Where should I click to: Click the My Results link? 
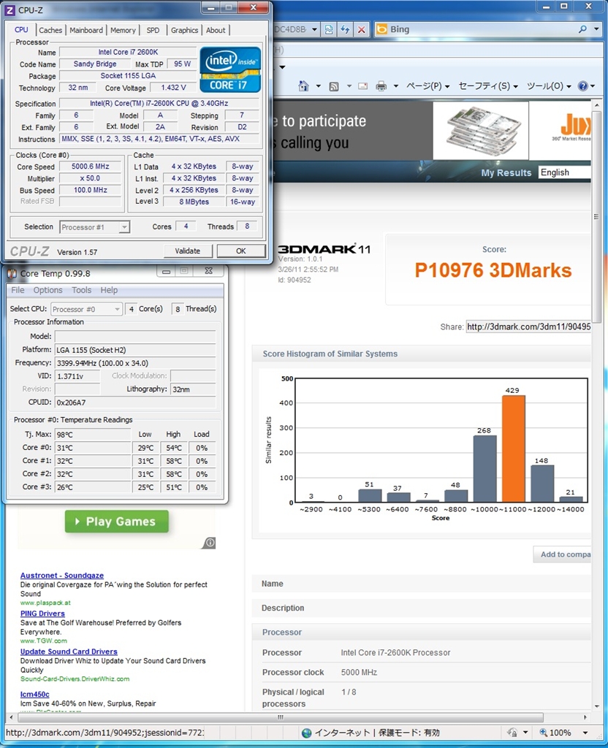point(506,172)
